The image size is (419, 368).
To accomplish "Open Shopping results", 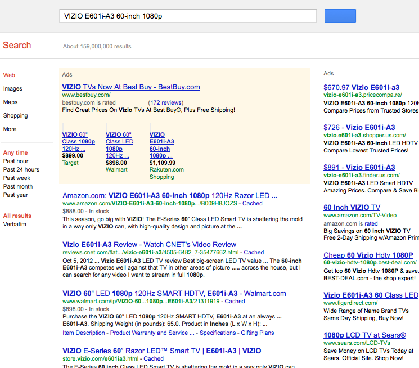I will 16,115.
